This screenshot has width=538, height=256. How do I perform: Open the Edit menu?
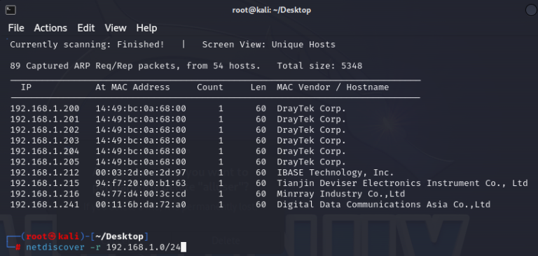tap(85, 28)
